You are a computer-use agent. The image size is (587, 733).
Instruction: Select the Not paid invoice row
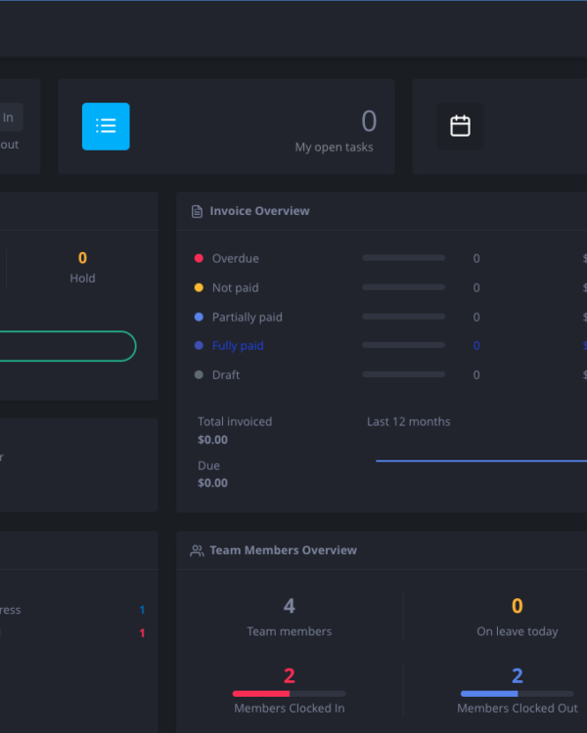(236, 288)
